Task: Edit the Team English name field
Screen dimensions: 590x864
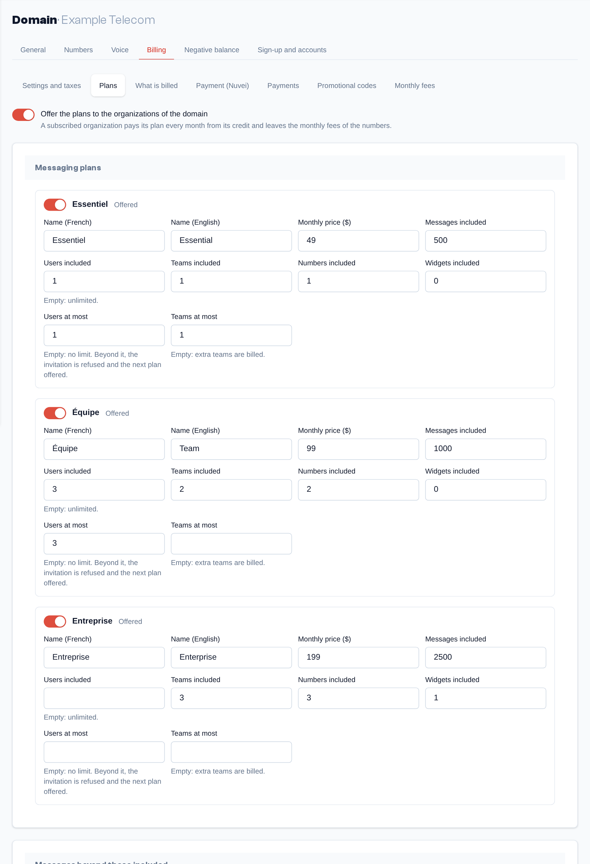Action: (x=232, y=449)
